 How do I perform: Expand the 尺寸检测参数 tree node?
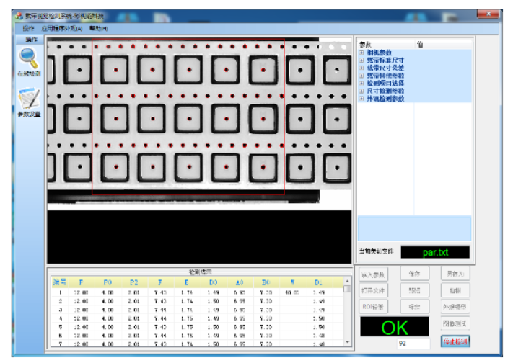(x=362, y=91)
